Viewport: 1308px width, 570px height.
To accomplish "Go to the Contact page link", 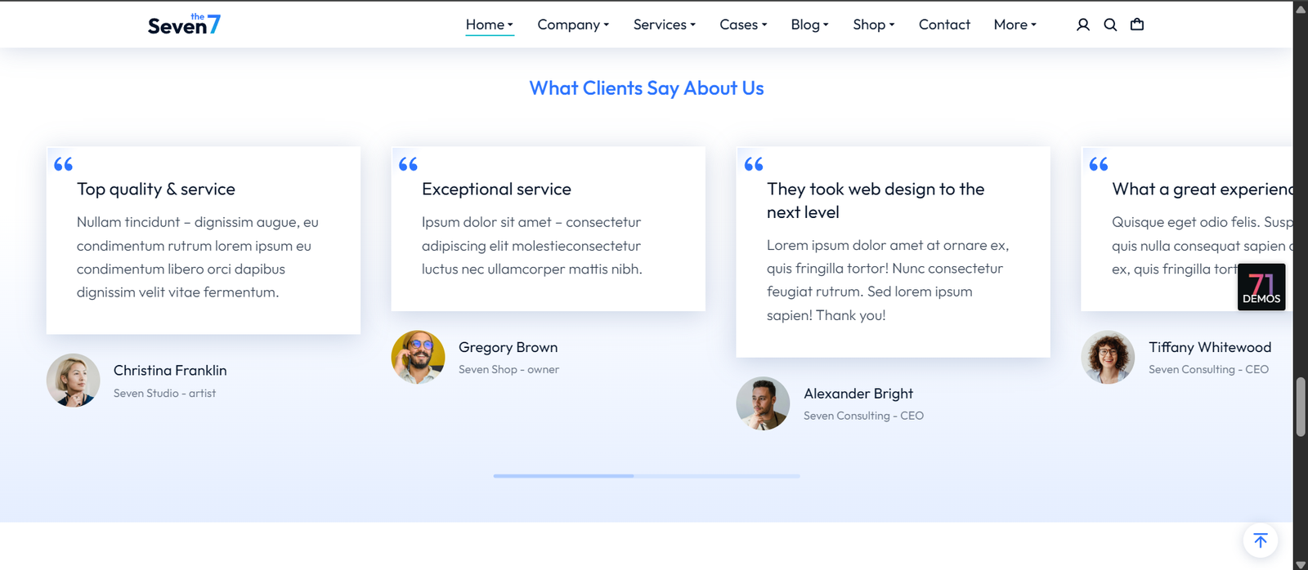I will [944, 24].
